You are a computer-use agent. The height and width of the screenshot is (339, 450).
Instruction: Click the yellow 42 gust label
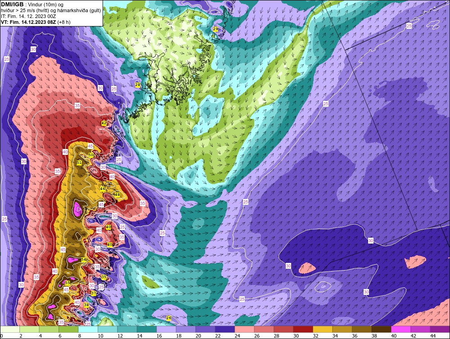[x=104, y=123]
